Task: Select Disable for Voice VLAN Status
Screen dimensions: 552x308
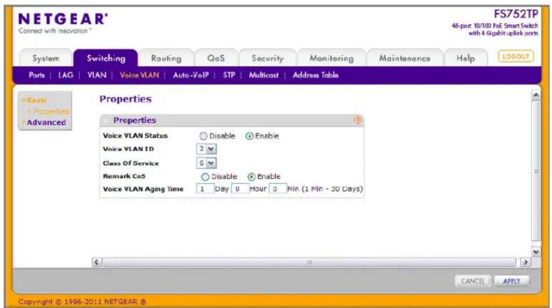Action: click(203, 136)
